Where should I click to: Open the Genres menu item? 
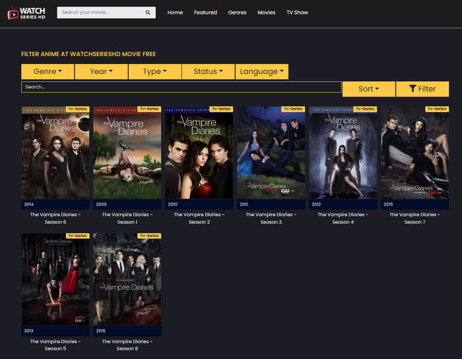[x=237, y=13]
